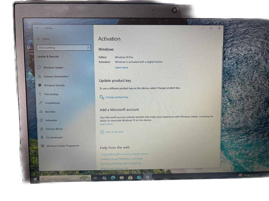Open Windows Update section
This screenshot has width=269, height=201.
[x=53, y=68]
